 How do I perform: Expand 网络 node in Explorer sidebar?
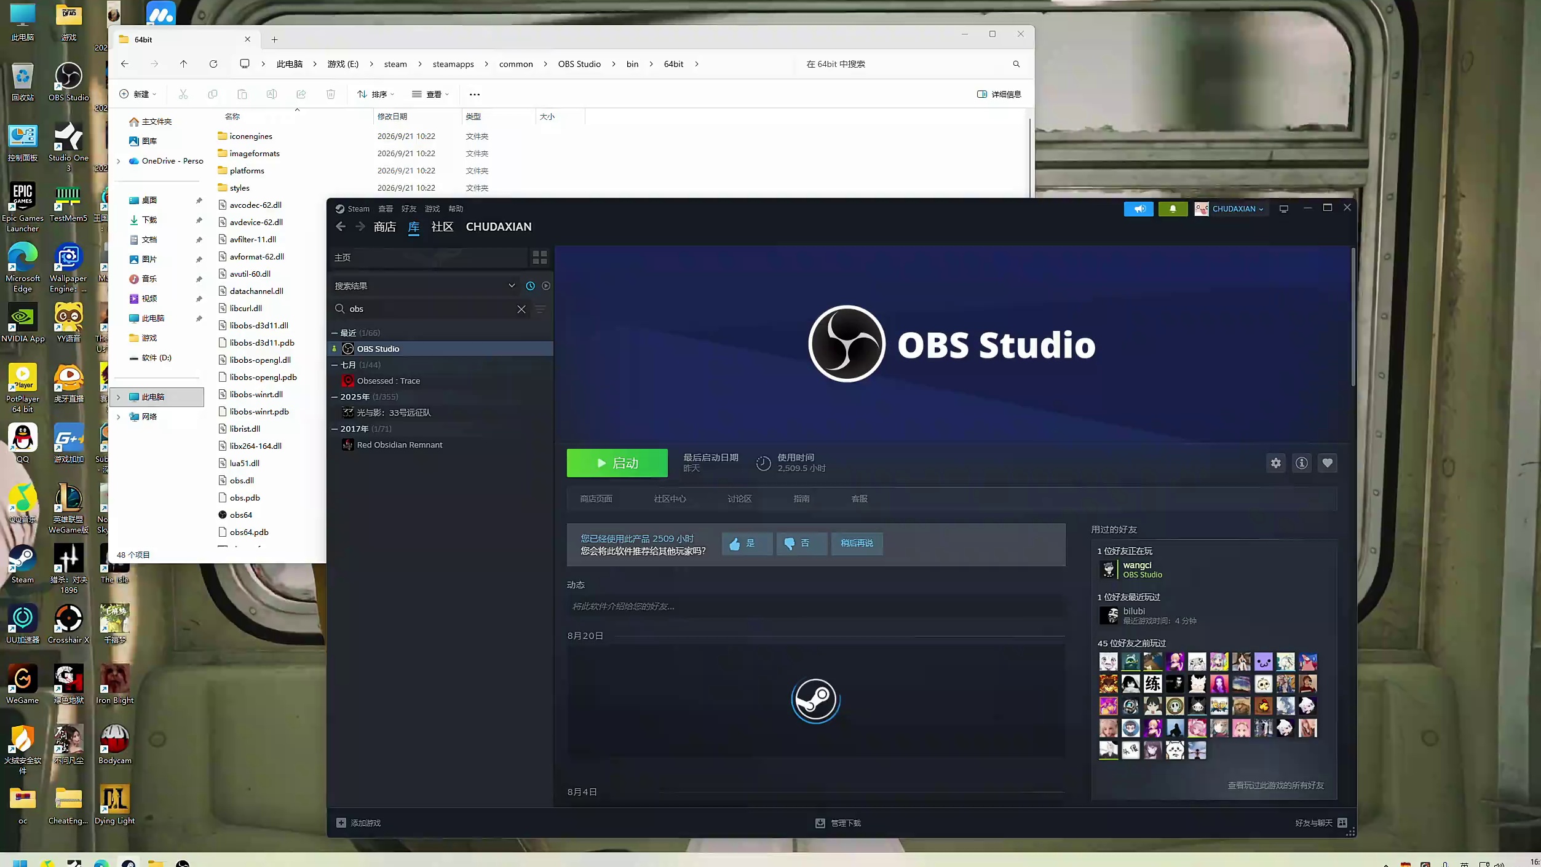(119, 417)
